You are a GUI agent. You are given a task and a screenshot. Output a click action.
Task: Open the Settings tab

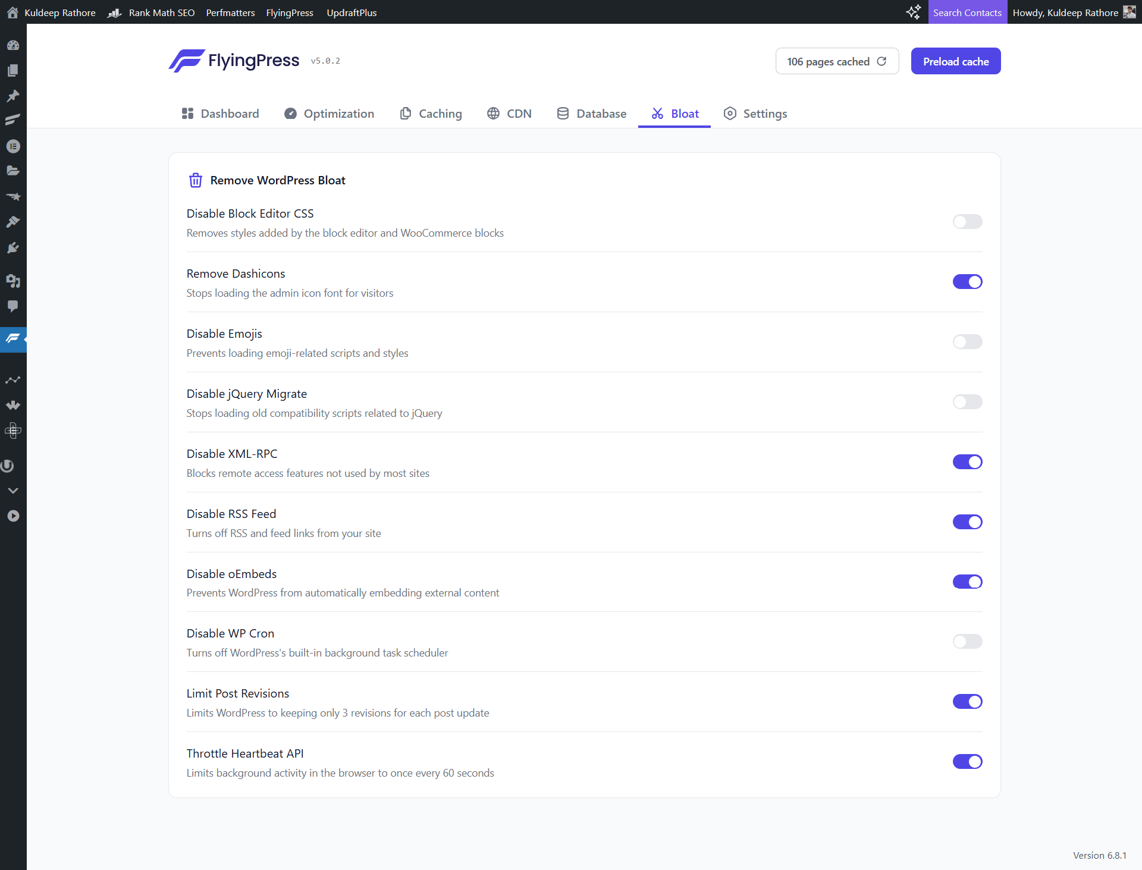coord(755,114)
